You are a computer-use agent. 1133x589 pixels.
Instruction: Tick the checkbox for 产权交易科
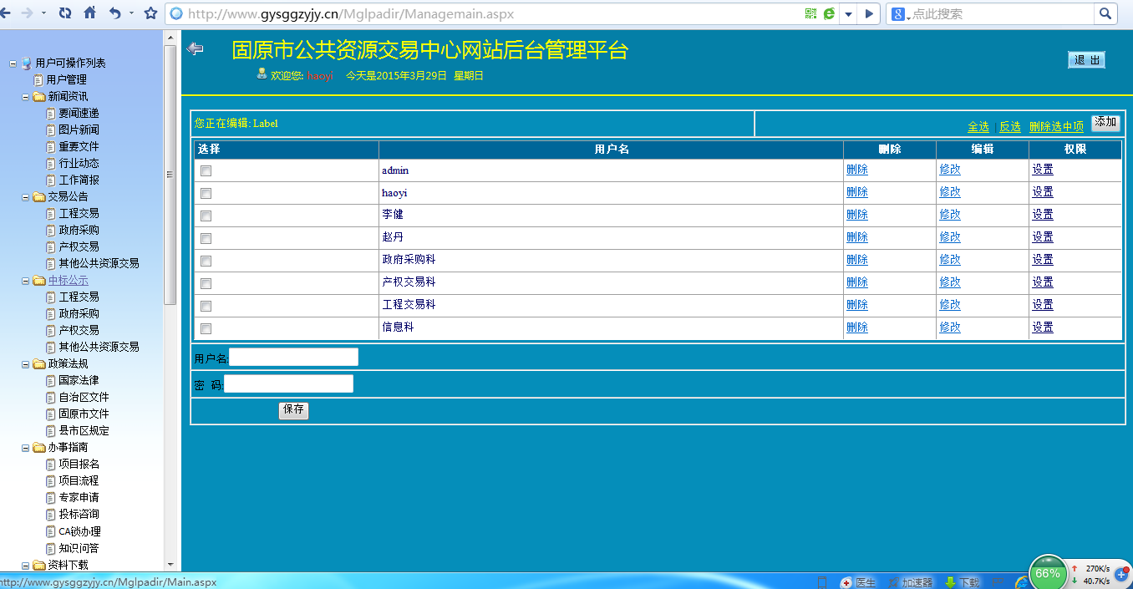[206, 283]
